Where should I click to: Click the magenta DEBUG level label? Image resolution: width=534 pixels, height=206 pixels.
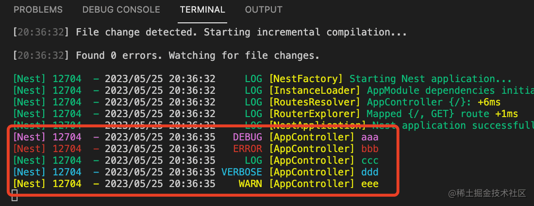[x=247, y=137]
